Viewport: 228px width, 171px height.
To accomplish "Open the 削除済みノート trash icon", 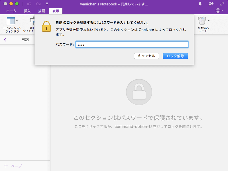I will point(202,21).
